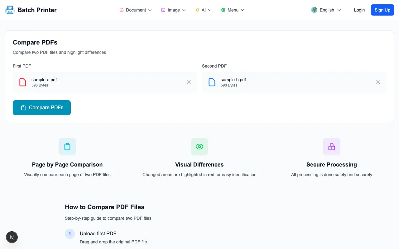Expand the Menu dropdown
This screenshot has width=399, height=249.
pyautogui.click(x=233, y=10)
